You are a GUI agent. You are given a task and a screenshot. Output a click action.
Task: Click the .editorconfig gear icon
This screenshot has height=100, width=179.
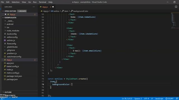5,37
